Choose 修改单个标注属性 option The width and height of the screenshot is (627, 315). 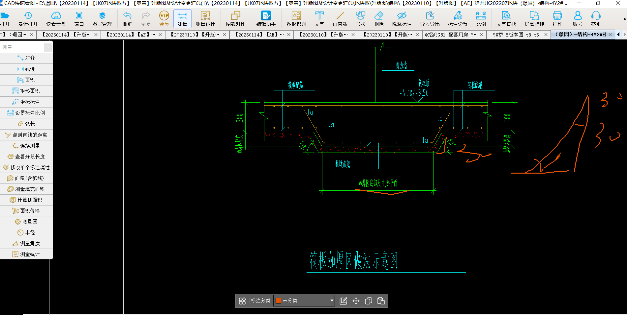[x=26, y=167]
